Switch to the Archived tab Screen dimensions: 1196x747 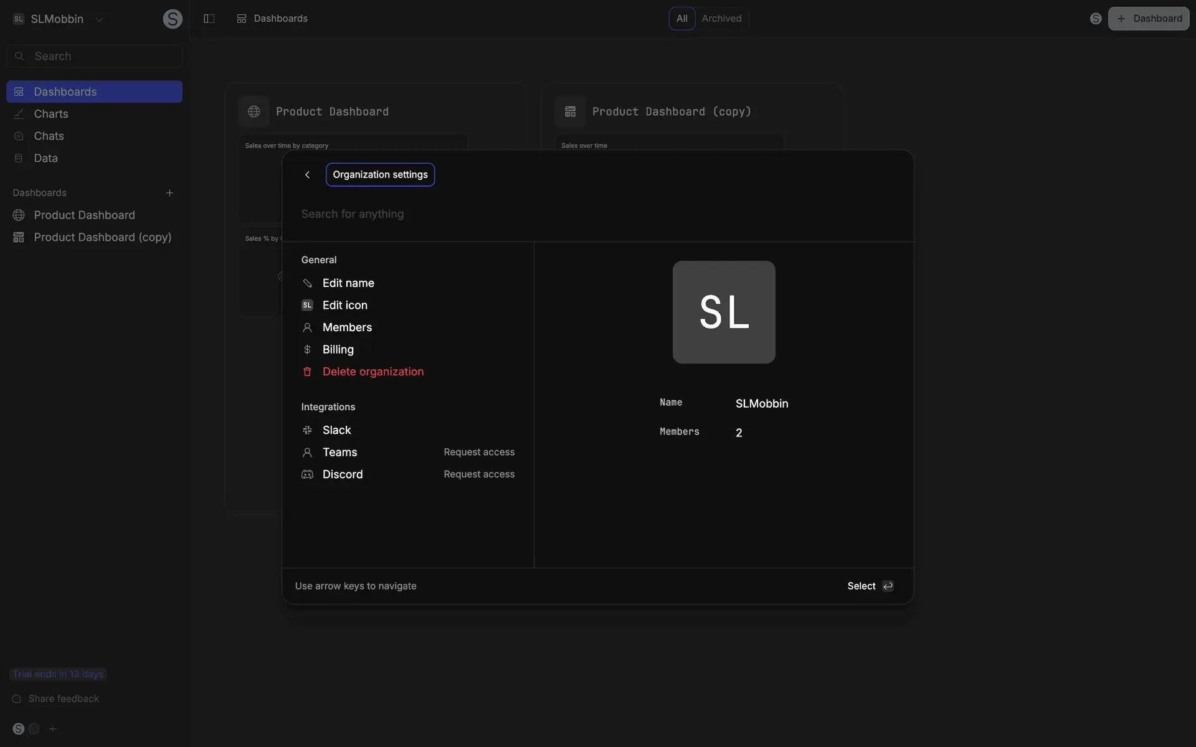click(x=721, y=19)
